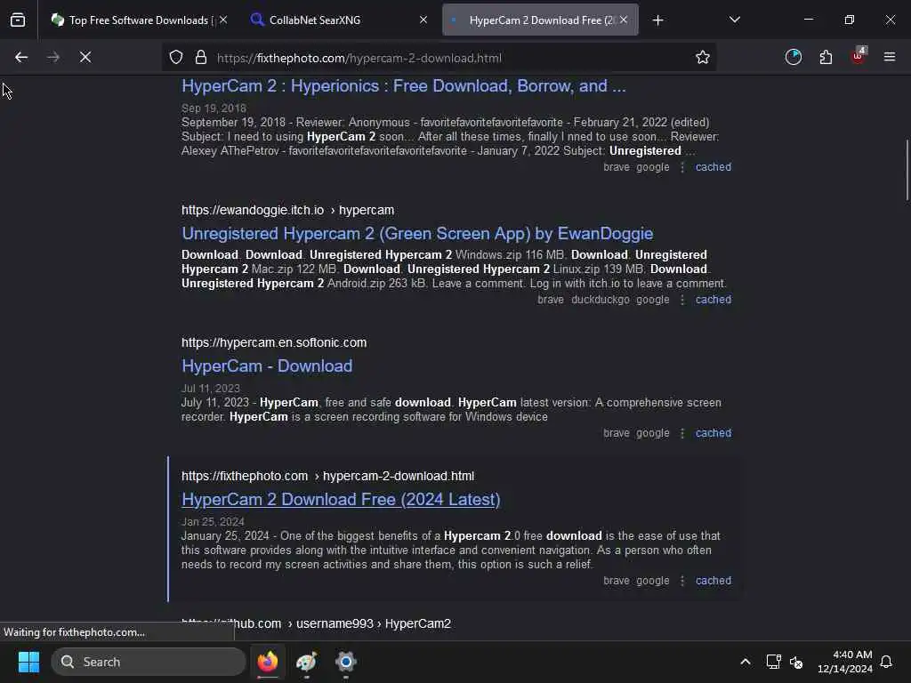Open HyperCam 2 Hyperionics archive result
Image resolution: width=911 pixels, height=683 pixels.
[404, 86]
